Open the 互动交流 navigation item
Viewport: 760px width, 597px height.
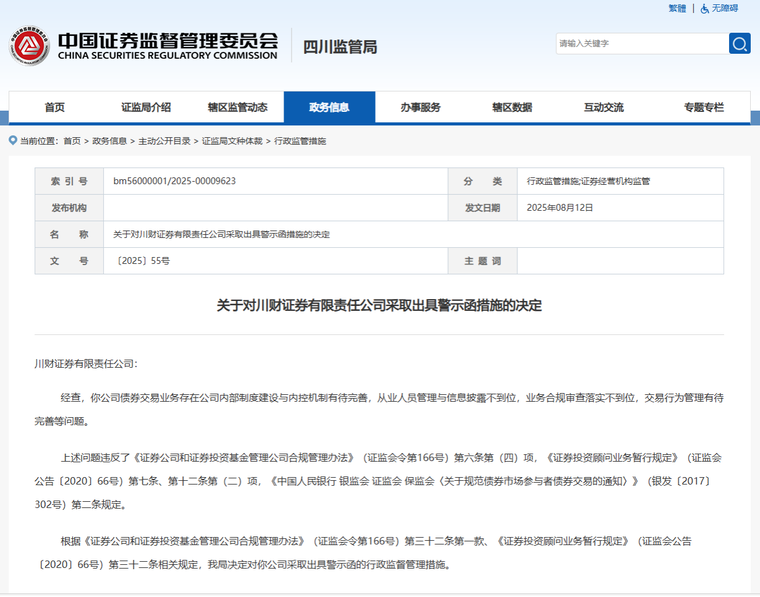[x=604, y=108]
